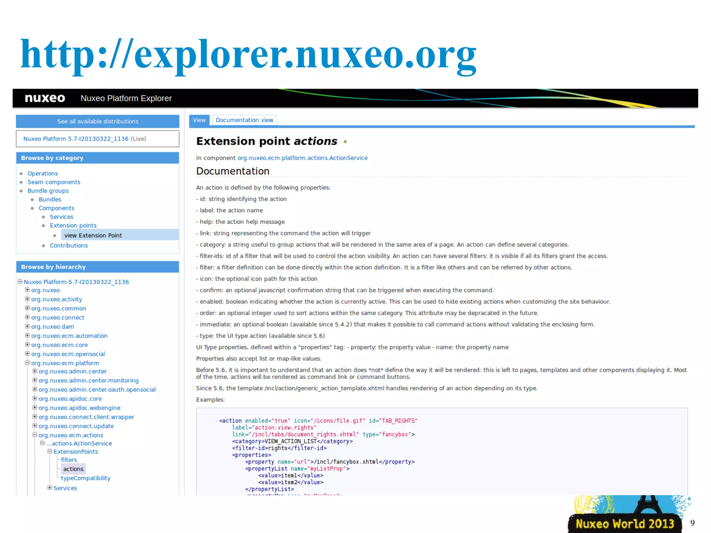Open the Operations category
Viewport: 711px width, 533px height.
[x=43, y=173]
